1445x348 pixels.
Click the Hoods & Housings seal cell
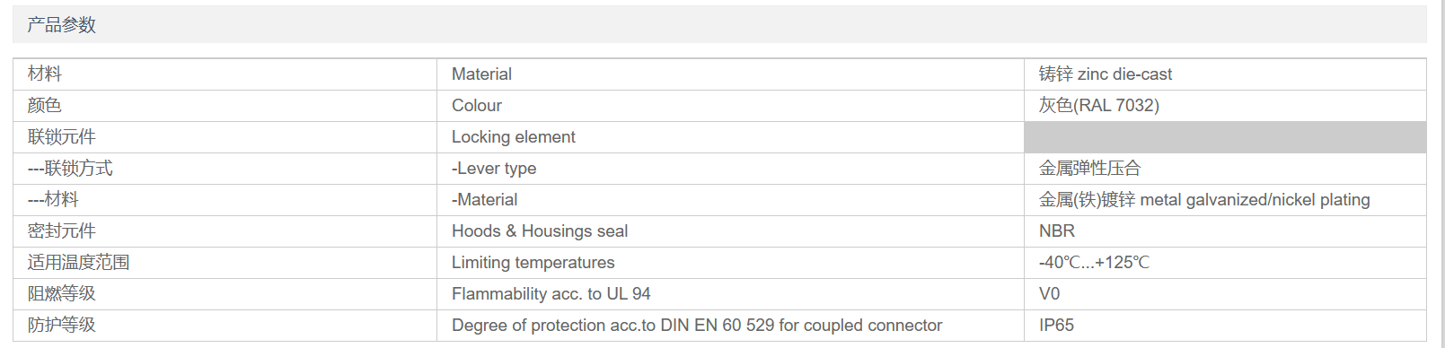[540, 231]
